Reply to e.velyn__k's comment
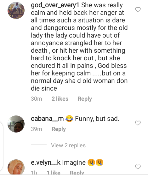The width and height of the screenshot is (148, 177). point(77,173)
